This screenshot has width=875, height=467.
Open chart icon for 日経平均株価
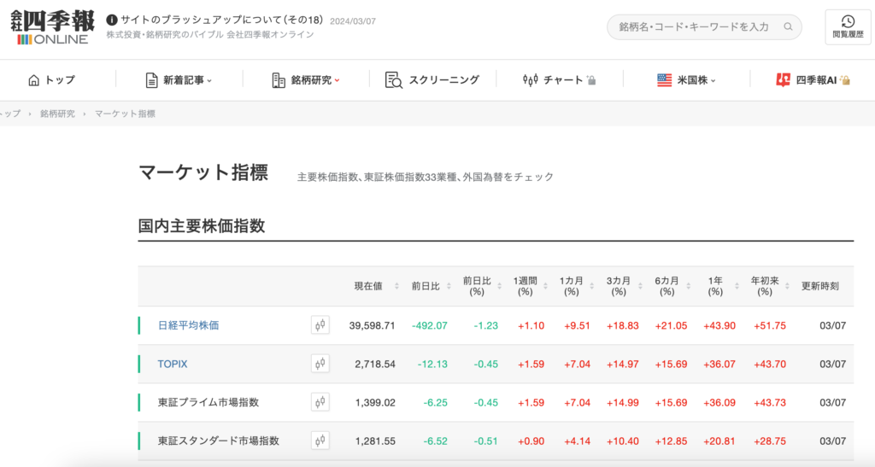pyautogui.click(x=320, y=325)
